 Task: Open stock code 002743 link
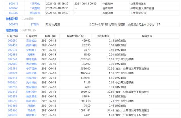coord(12,59)
